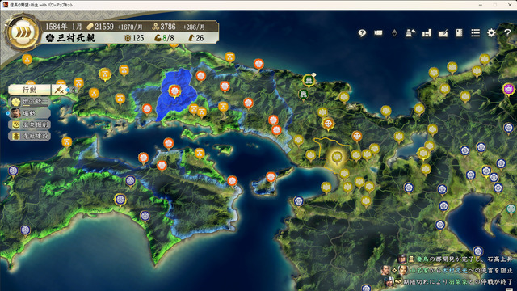Open the list menu icon
The image size is (517, 291).
coord(475,33)
